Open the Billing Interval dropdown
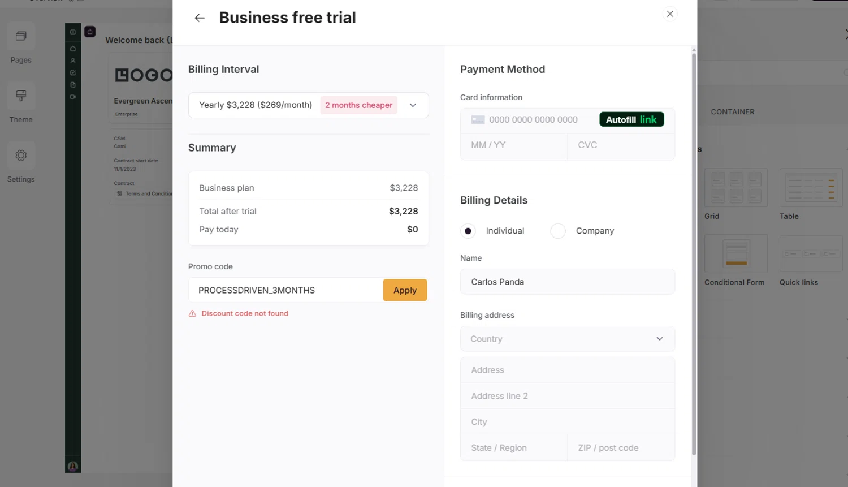848x487 pixels. [308, 105]
